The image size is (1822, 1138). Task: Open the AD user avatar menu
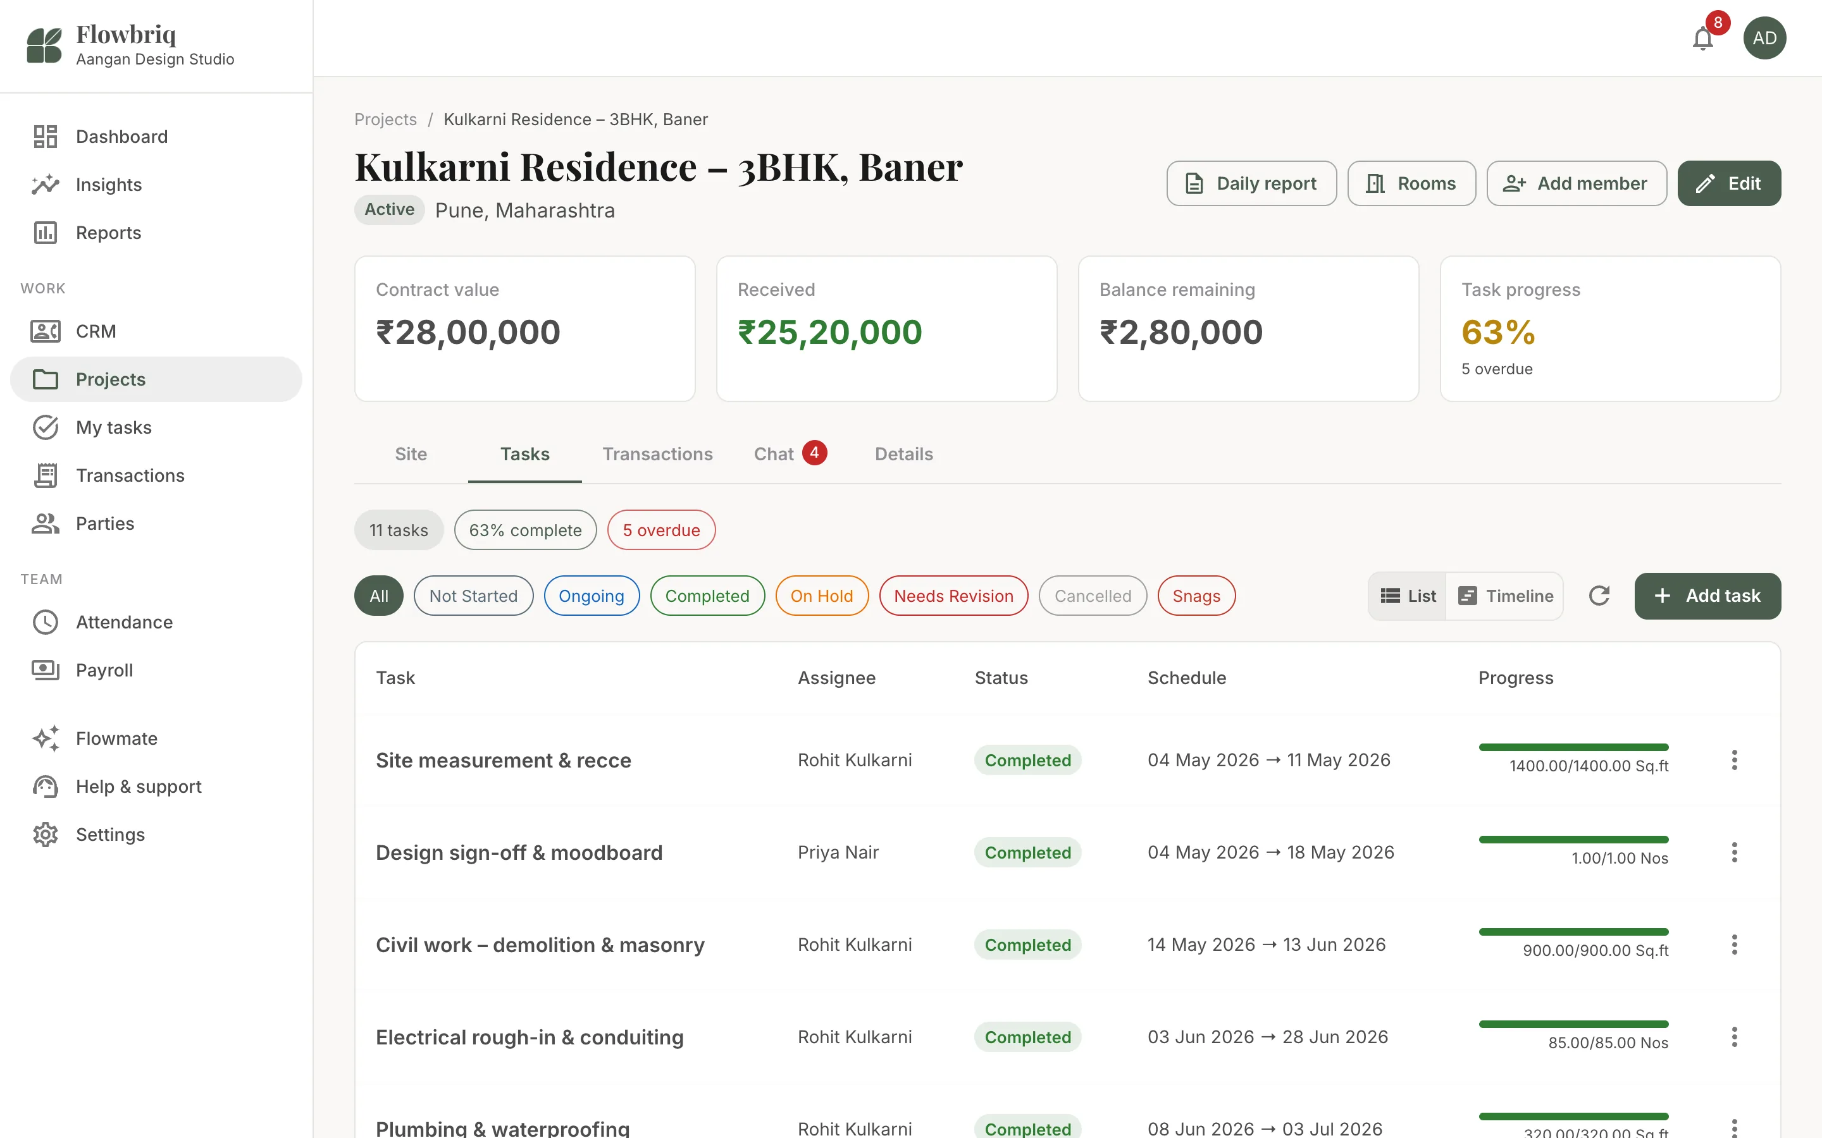tap(1764, 38)
